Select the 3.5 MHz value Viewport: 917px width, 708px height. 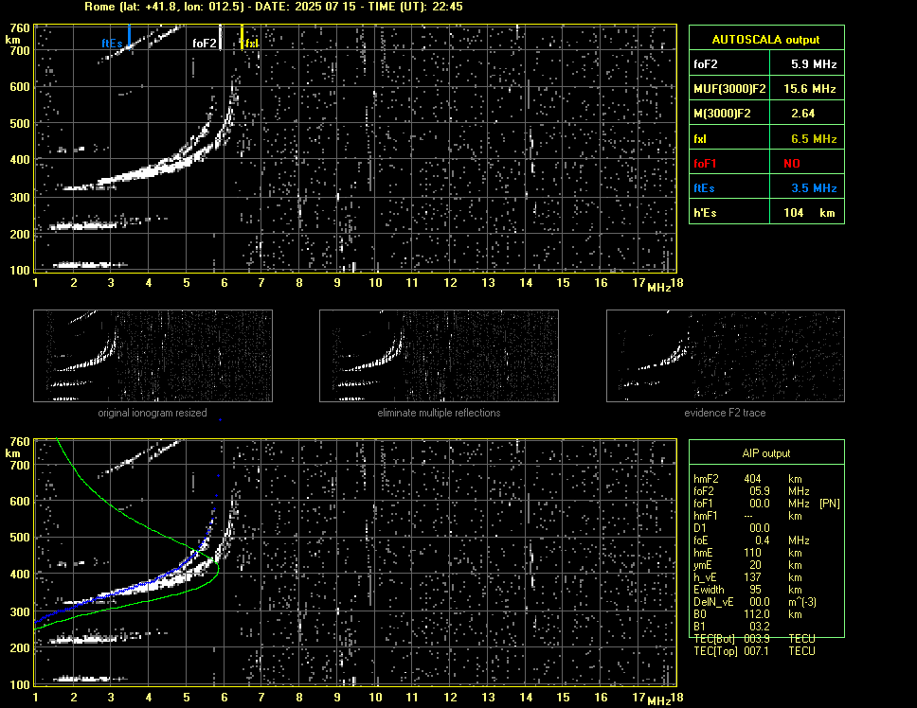[814, 188]
